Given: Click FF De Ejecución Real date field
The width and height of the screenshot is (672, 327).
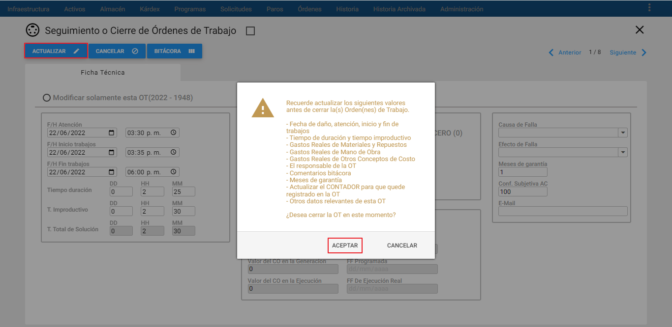Looking at the screenshot, I should (x=392, y=289).
